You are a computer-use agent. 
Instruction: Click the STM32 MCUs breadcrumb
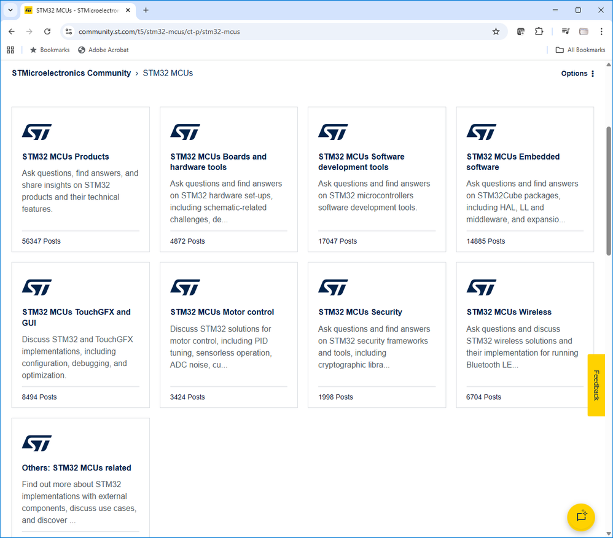[168, 73]
